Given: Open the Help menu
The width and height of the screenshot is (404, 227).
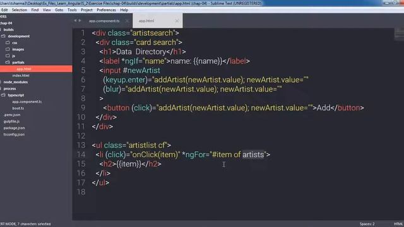Looking at the screenshot, I should pos(124,10).
